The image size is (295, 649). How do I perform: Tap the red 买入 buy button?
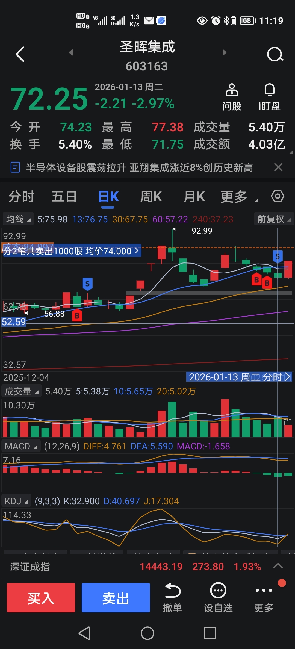41,598
